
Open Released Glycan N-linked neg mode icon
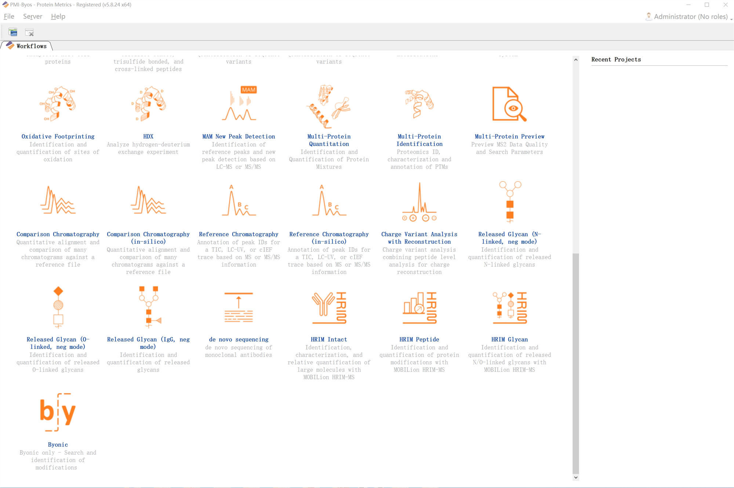tap(510, 202)
